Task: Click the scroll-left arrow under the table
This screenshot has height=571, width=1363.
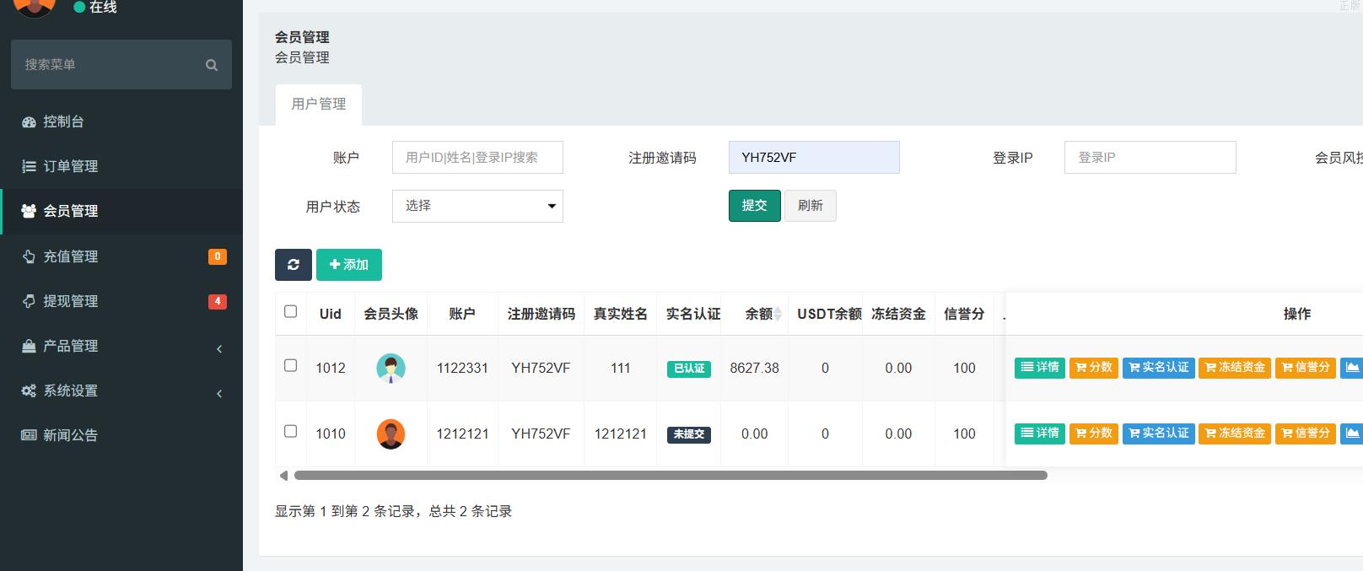Action: click(283, 476)
